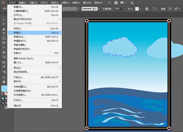
Task: Select the Eyedropper tool
Action: pyautogui.click(x=4, y=67)
